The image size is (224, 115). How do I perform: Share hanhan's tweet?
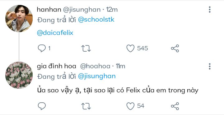(175, 49)
